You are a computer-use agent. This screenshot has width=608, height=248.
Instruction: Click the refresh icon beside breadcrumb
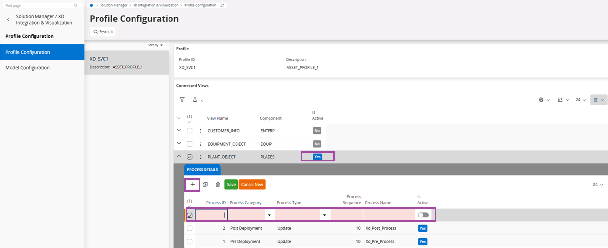[x=222, y=5]
